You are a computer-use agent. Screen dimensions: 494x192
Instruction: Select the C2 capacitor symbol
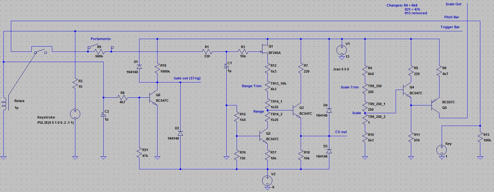[104, 115]
